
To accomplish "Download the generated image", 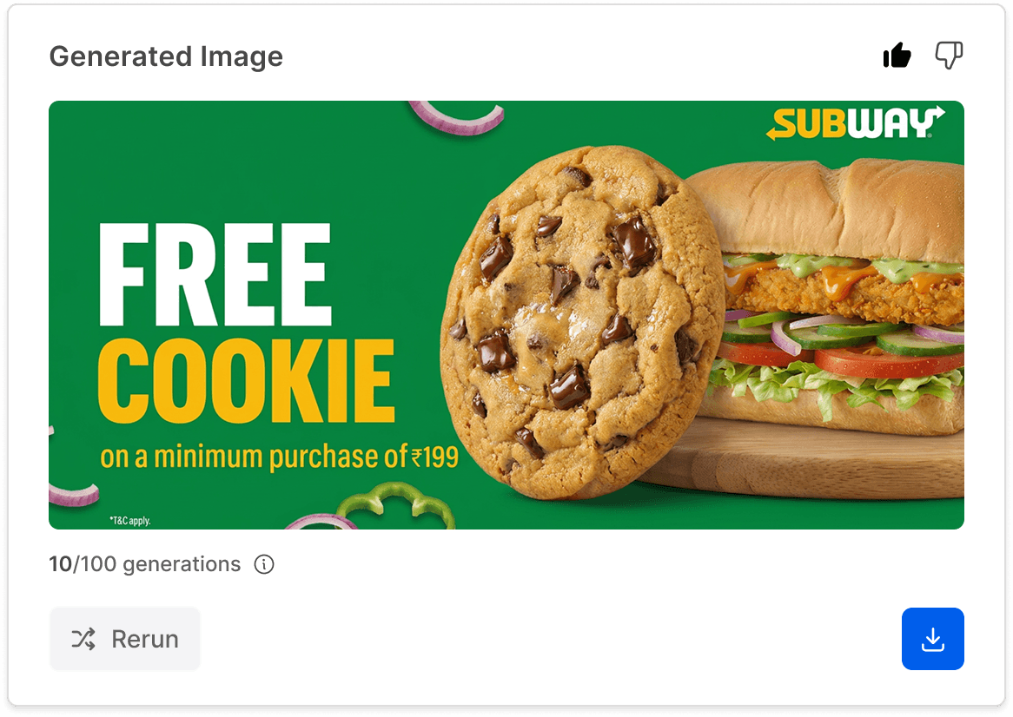I will (932, 638).
